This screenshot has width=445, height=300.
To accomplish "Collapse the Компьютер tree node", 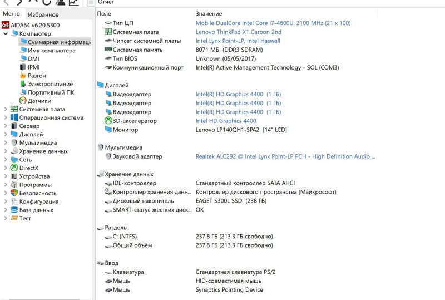I will pyautogui.click(x=6, y=33).
